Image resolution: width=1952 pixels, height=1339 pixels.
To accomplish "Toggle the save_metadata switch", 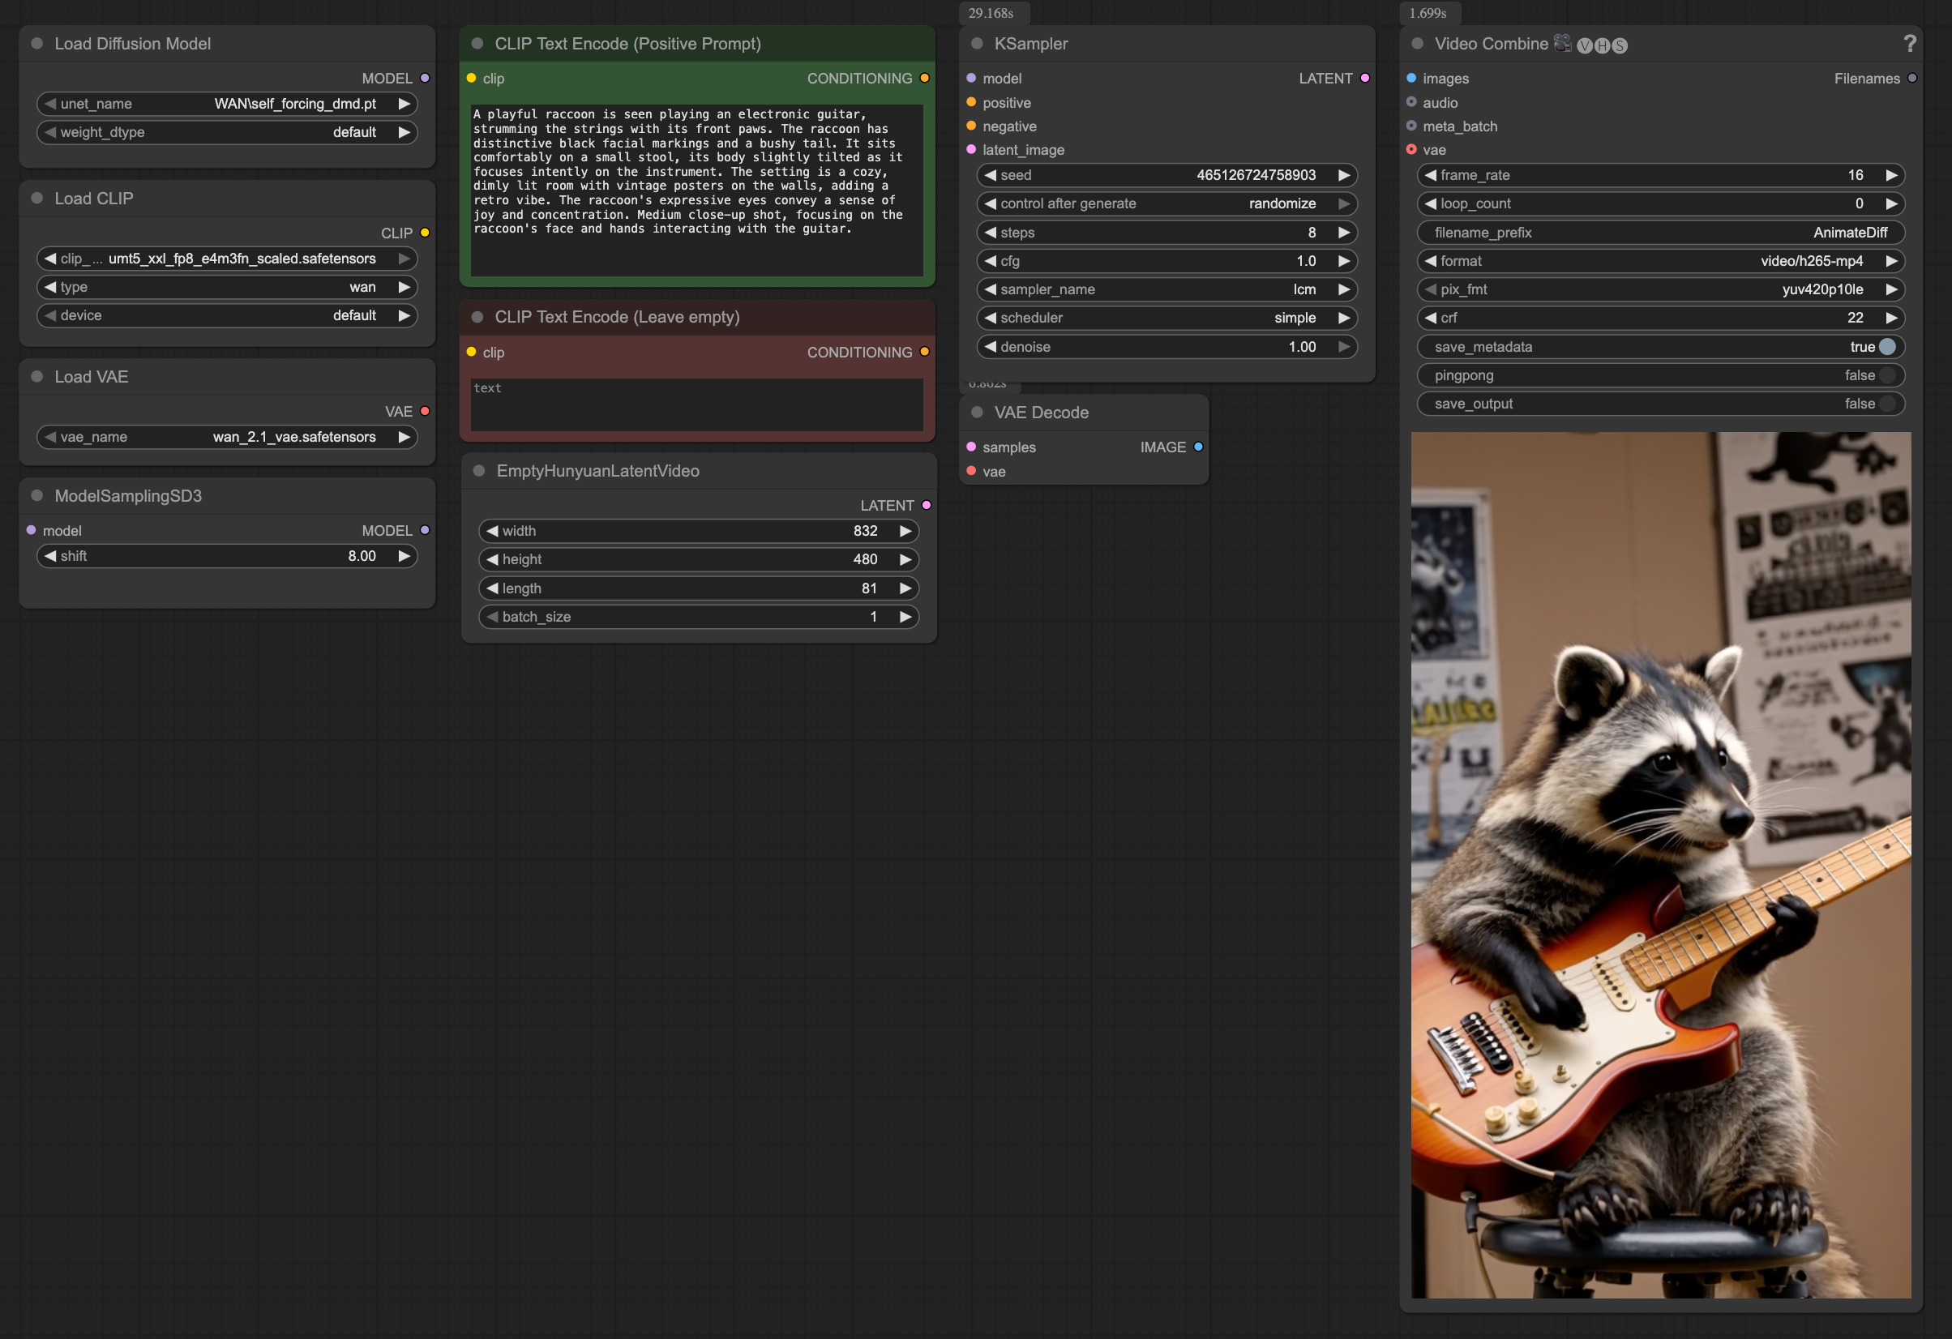I will (1887, 347).
